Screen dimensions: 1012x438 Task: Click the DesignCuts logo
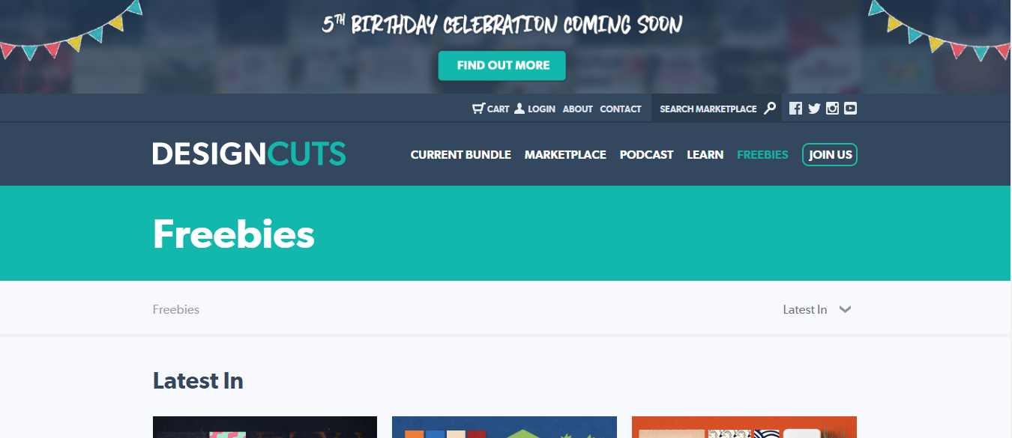(x=249, y=154)
